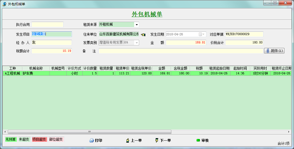The height and width of the screenshot is (149, 294).
Task: Click the pointing-hand lookup icon beside 往来单位
Action: tap(143, 35)
